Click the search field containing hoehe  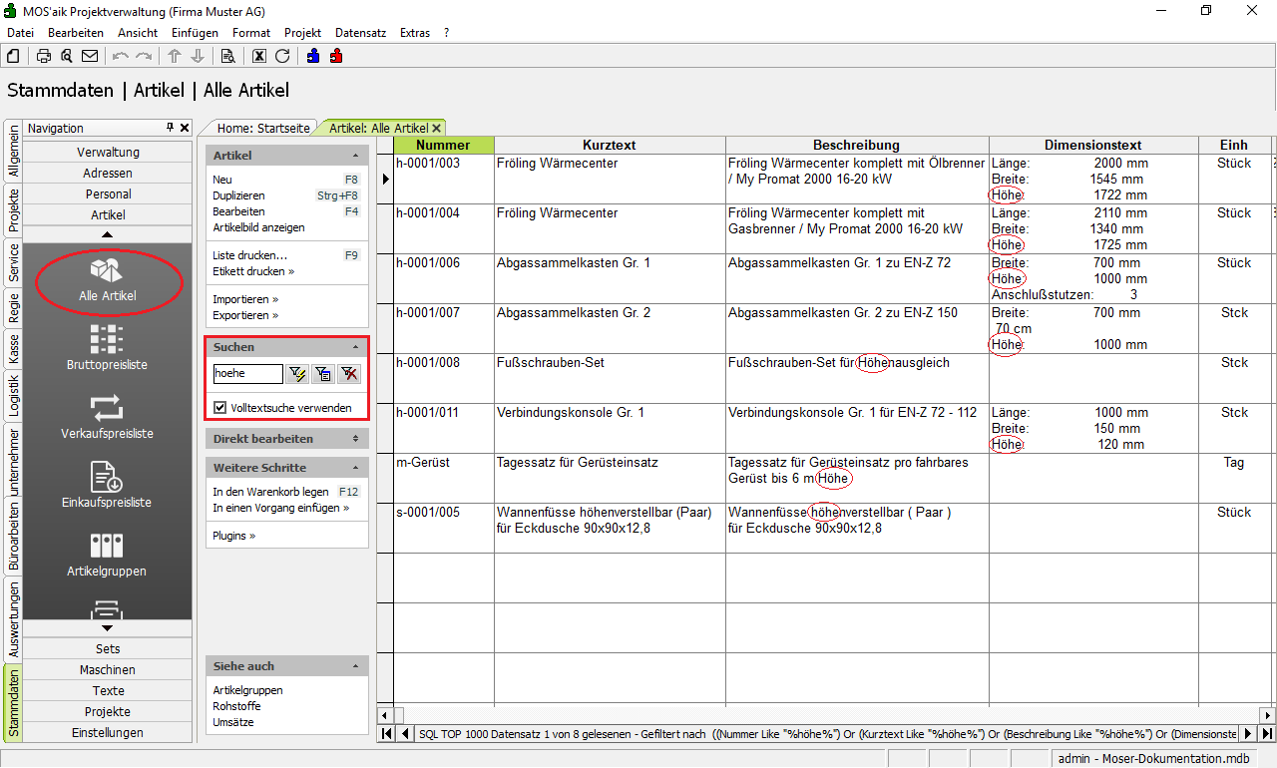click(x=247, y=374)
